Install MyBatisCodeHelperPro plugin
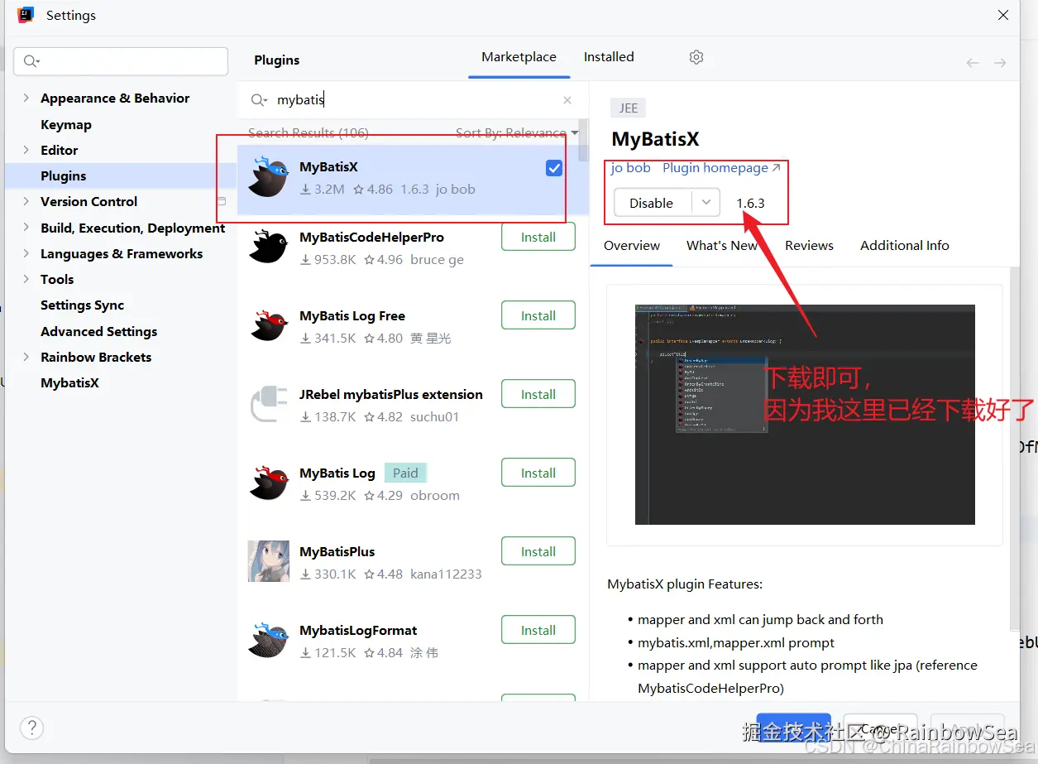Image resolution: width=1038 pixels, height=764 pixels. click(538, 237)
